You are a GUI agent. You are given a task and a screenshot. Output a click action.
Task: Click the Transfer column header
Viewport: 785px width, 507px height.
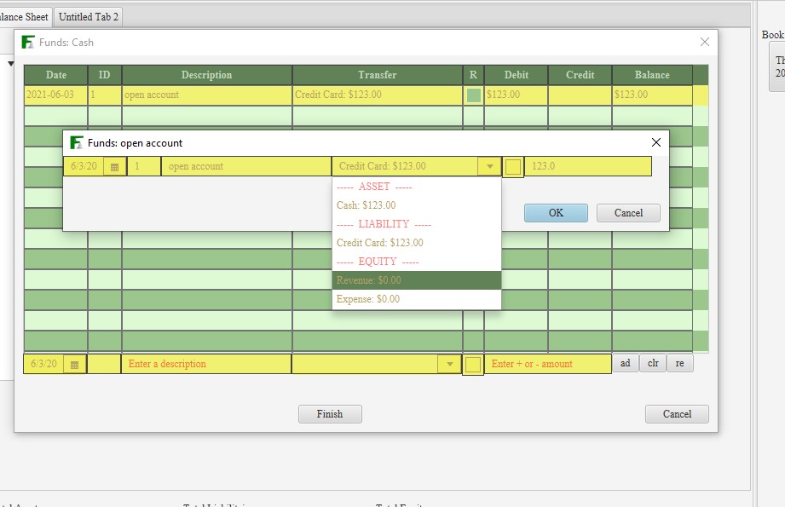tap(378, 75)
